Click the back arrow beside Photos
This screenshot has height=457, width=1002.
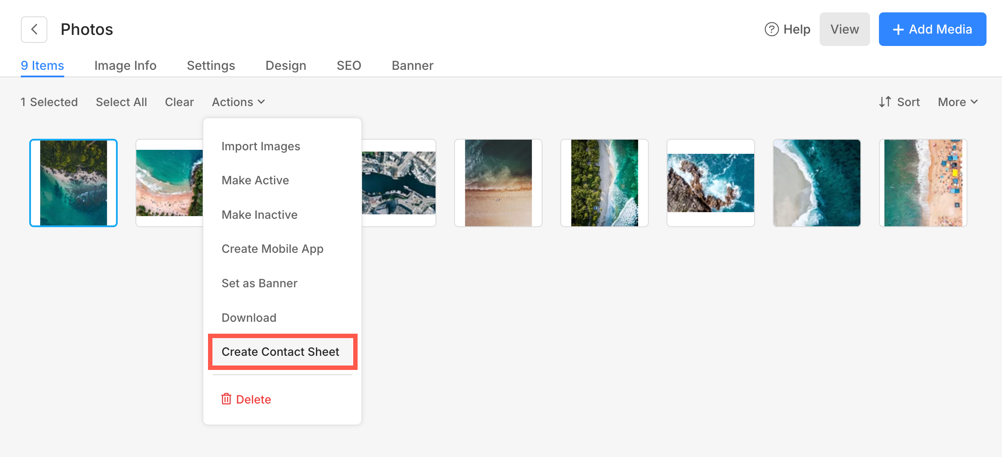click(34, 30)
